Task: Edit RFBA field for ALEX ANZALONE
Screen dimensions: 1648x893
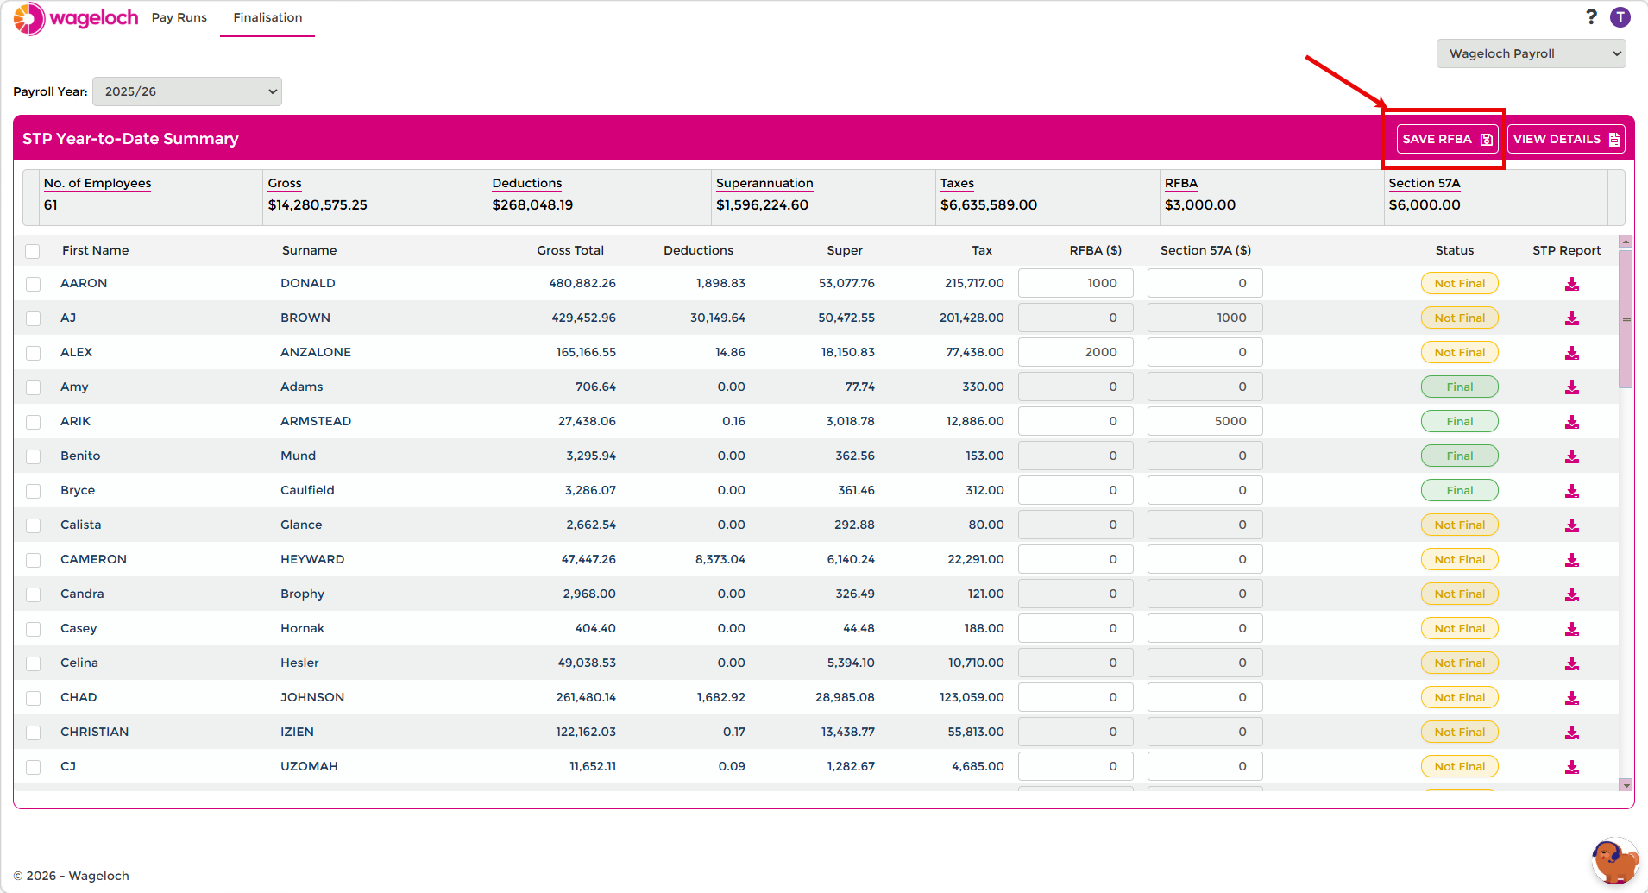Action: click(x=1075, y=352)
